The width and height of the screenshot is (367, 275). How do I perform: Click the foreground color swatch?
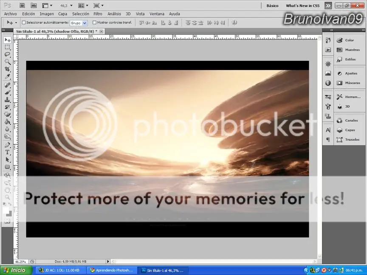6,210
